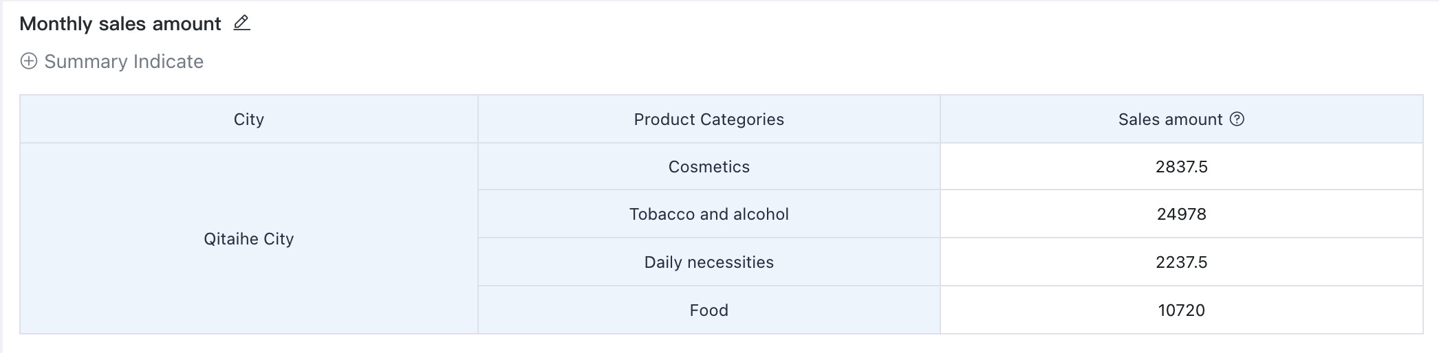1439x353 pixels.
Task: Click the 2837.5 sales value
Action: (1181, 166)
